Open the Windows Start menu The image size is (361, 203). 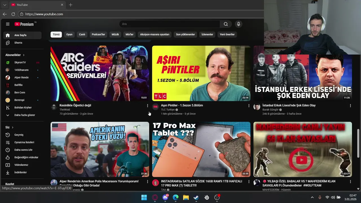144,197
